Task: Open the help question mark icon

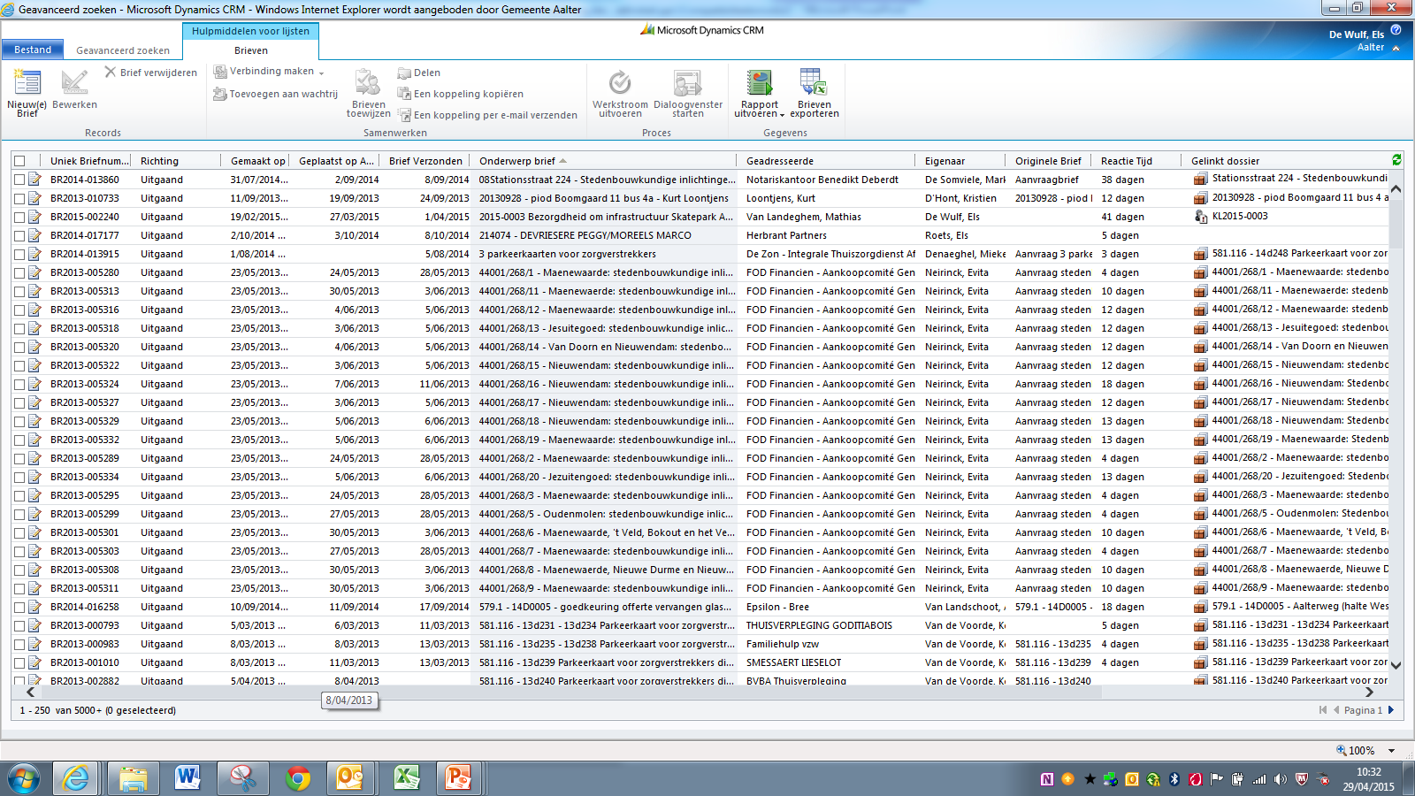Action: coord(1396,30)
